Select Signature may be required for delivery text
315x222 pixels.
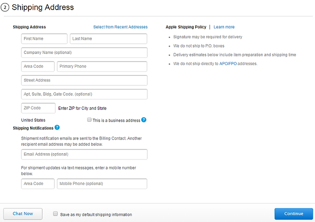[x=208, y=37]
